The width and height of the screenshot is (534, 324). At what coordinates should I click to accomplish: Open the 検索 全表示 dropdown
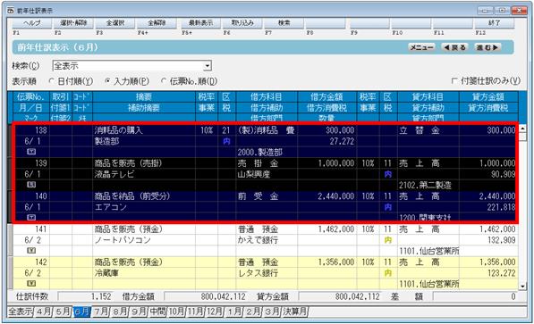tap(207, 66)
